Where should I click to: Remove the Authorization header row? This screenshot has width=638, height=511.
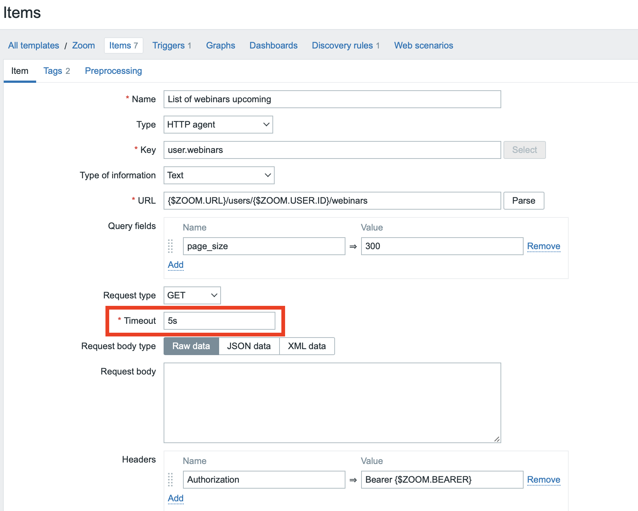click(x=543, y=480)
